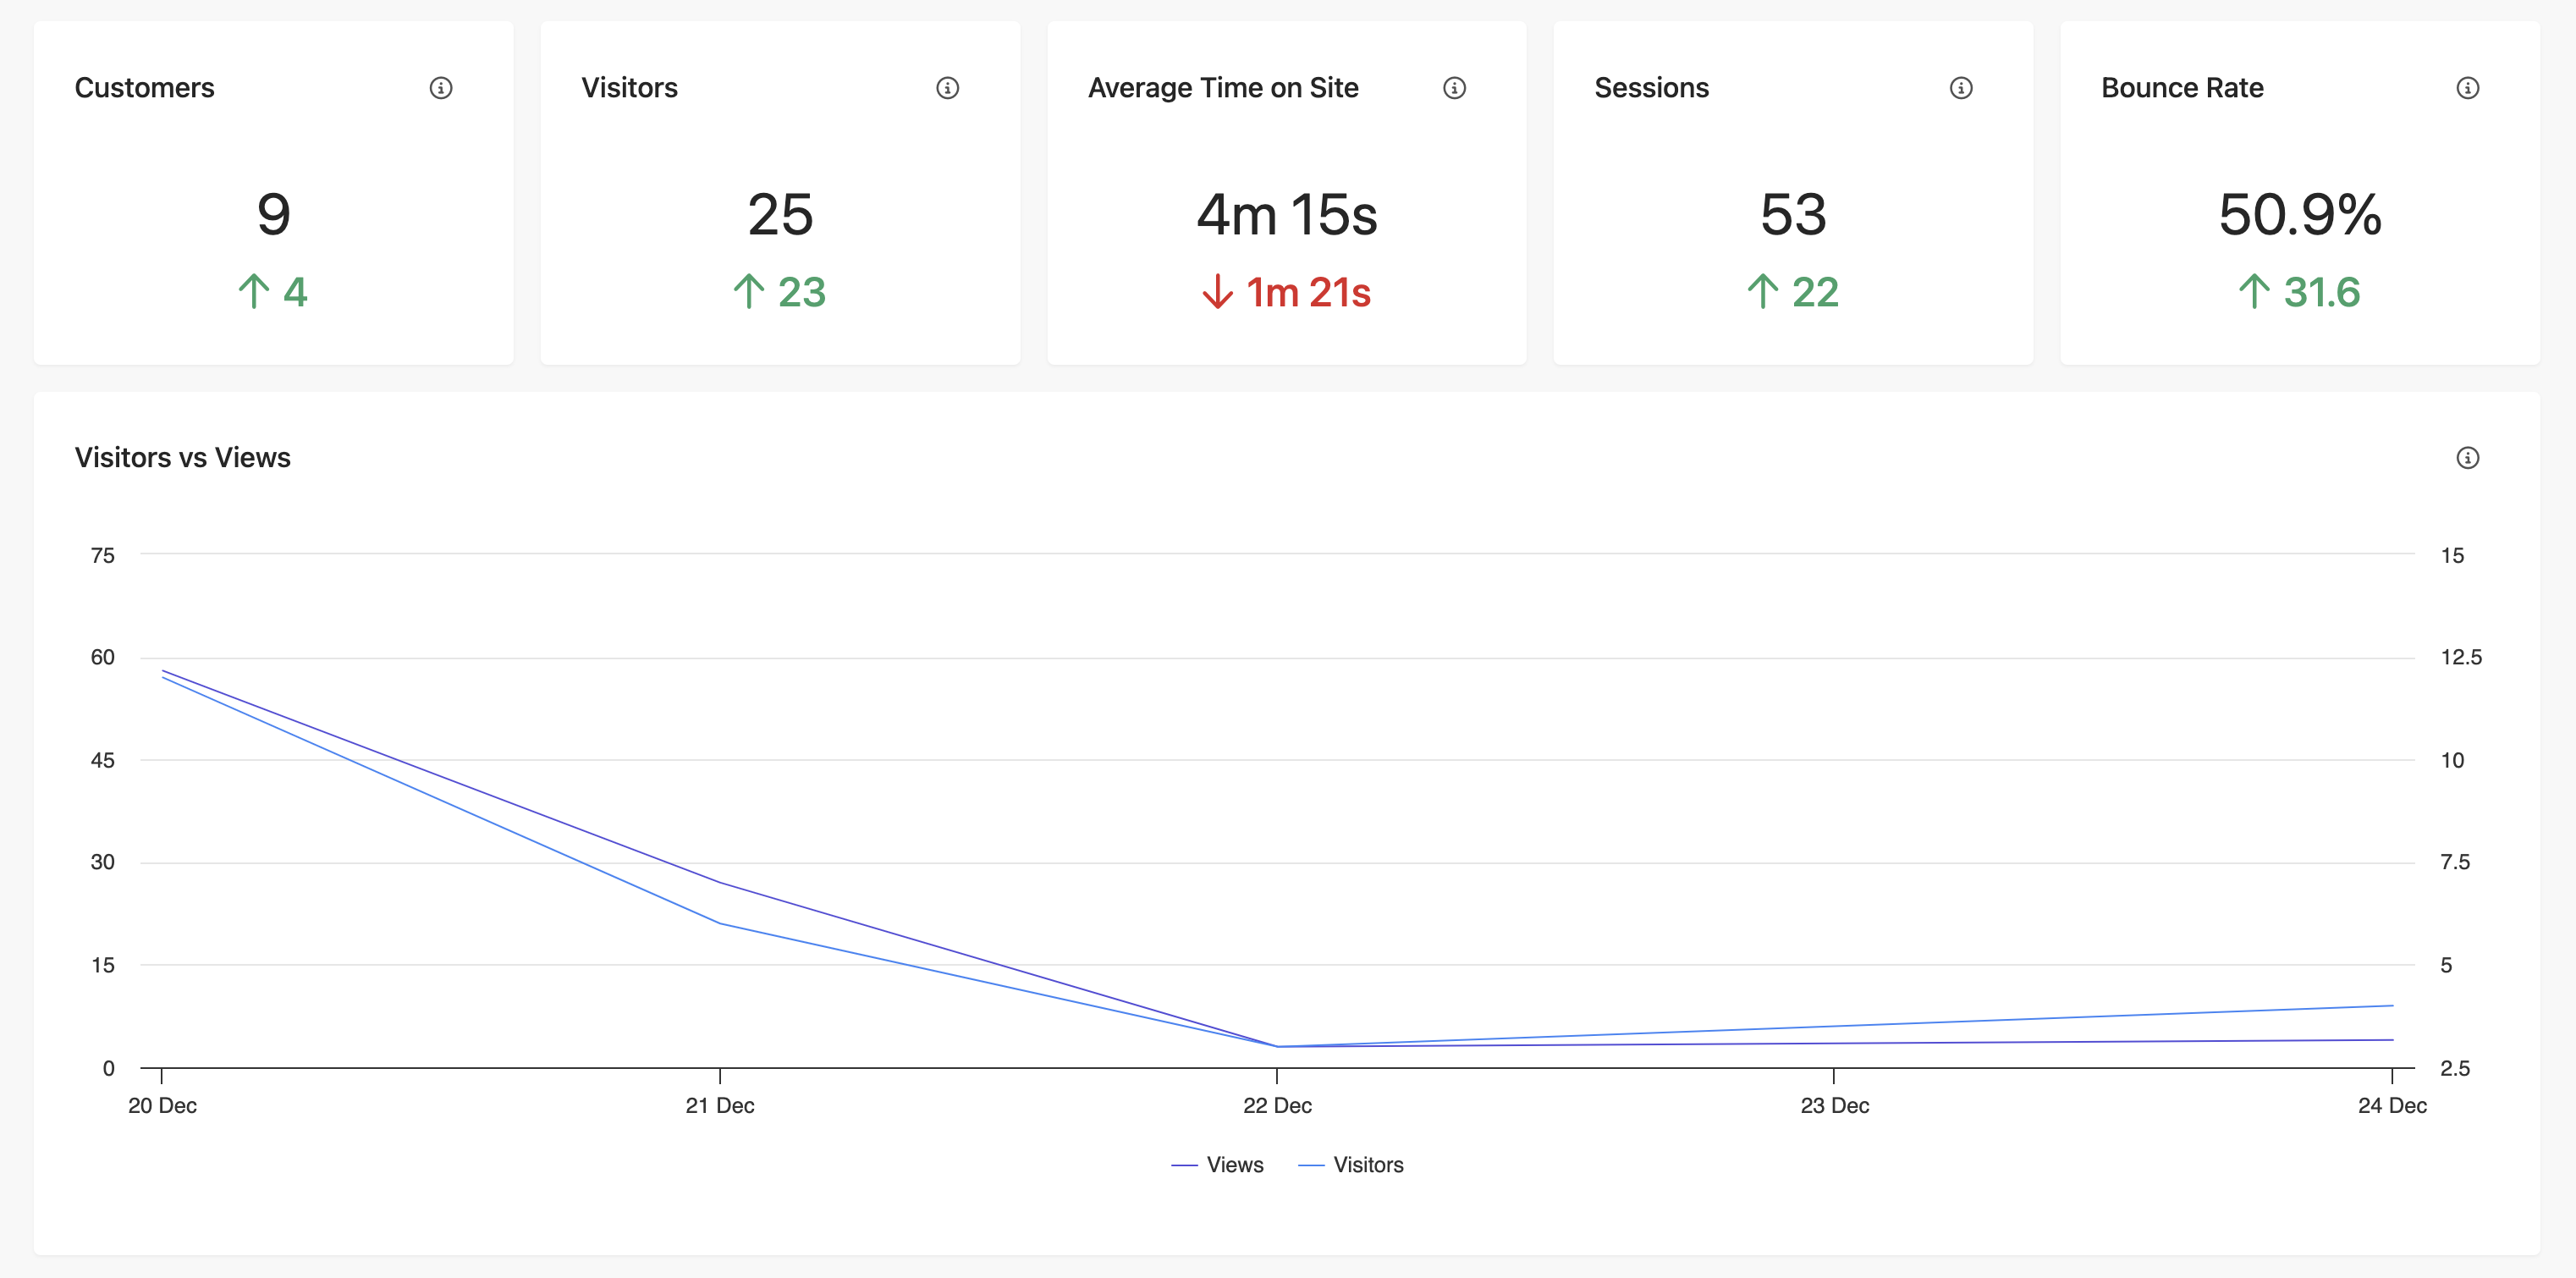This screenshot has width=2576, height=1278.
Task: Click the 31.6 bounce rate change
Action: point(2300,292)
